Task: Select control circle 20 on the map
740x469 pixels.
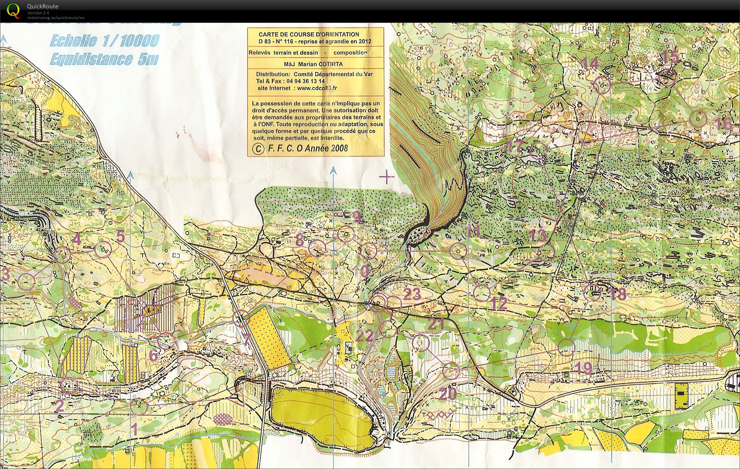Action: tap(451, 371)
